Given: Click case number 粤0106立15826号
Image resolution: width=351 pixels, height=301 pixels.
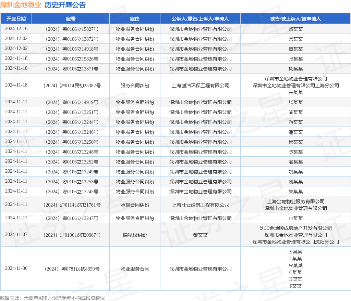Looking at the screenshot, I should click(72, 59).
